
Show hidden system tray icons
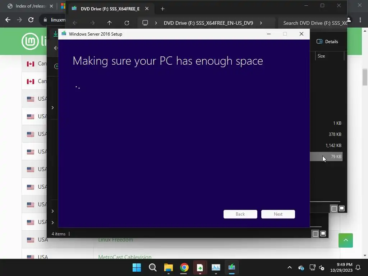point(290,267)
